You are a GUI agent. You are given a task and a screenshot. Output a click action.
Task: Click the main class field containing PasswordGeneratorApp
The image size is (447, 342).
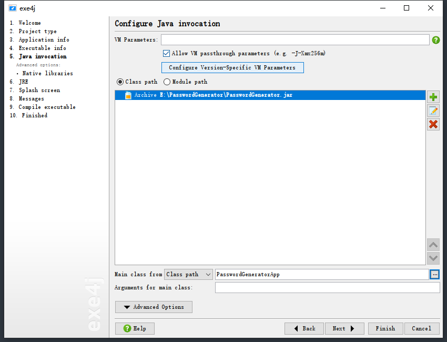322,275
